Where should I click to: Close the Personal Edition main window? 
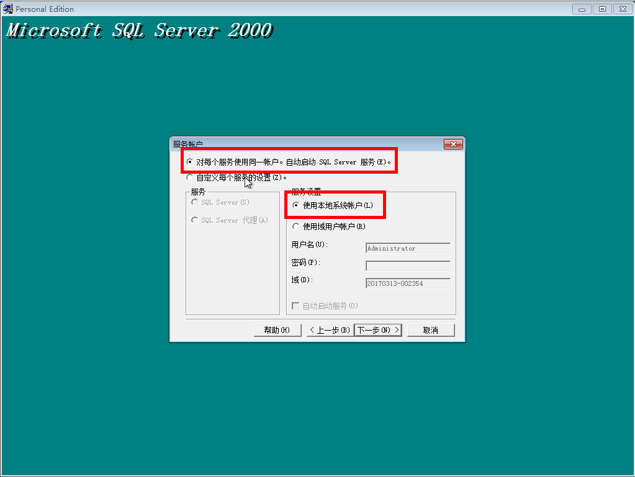pyautogui.click(x=622, y=9)
